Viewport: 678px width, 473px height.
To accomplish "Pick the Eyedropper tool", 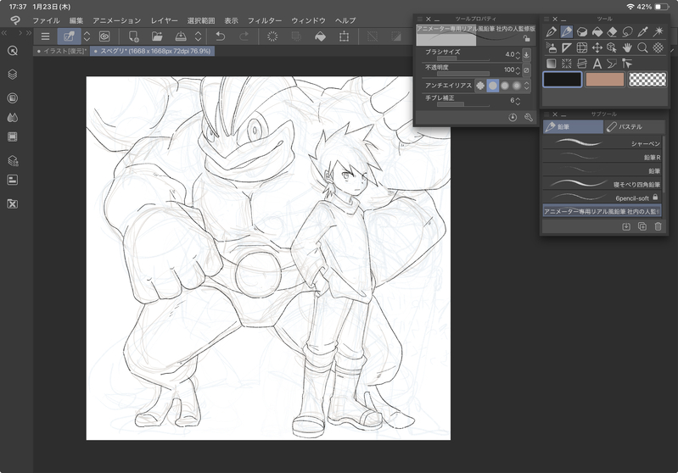I will (x=642, y=32).
